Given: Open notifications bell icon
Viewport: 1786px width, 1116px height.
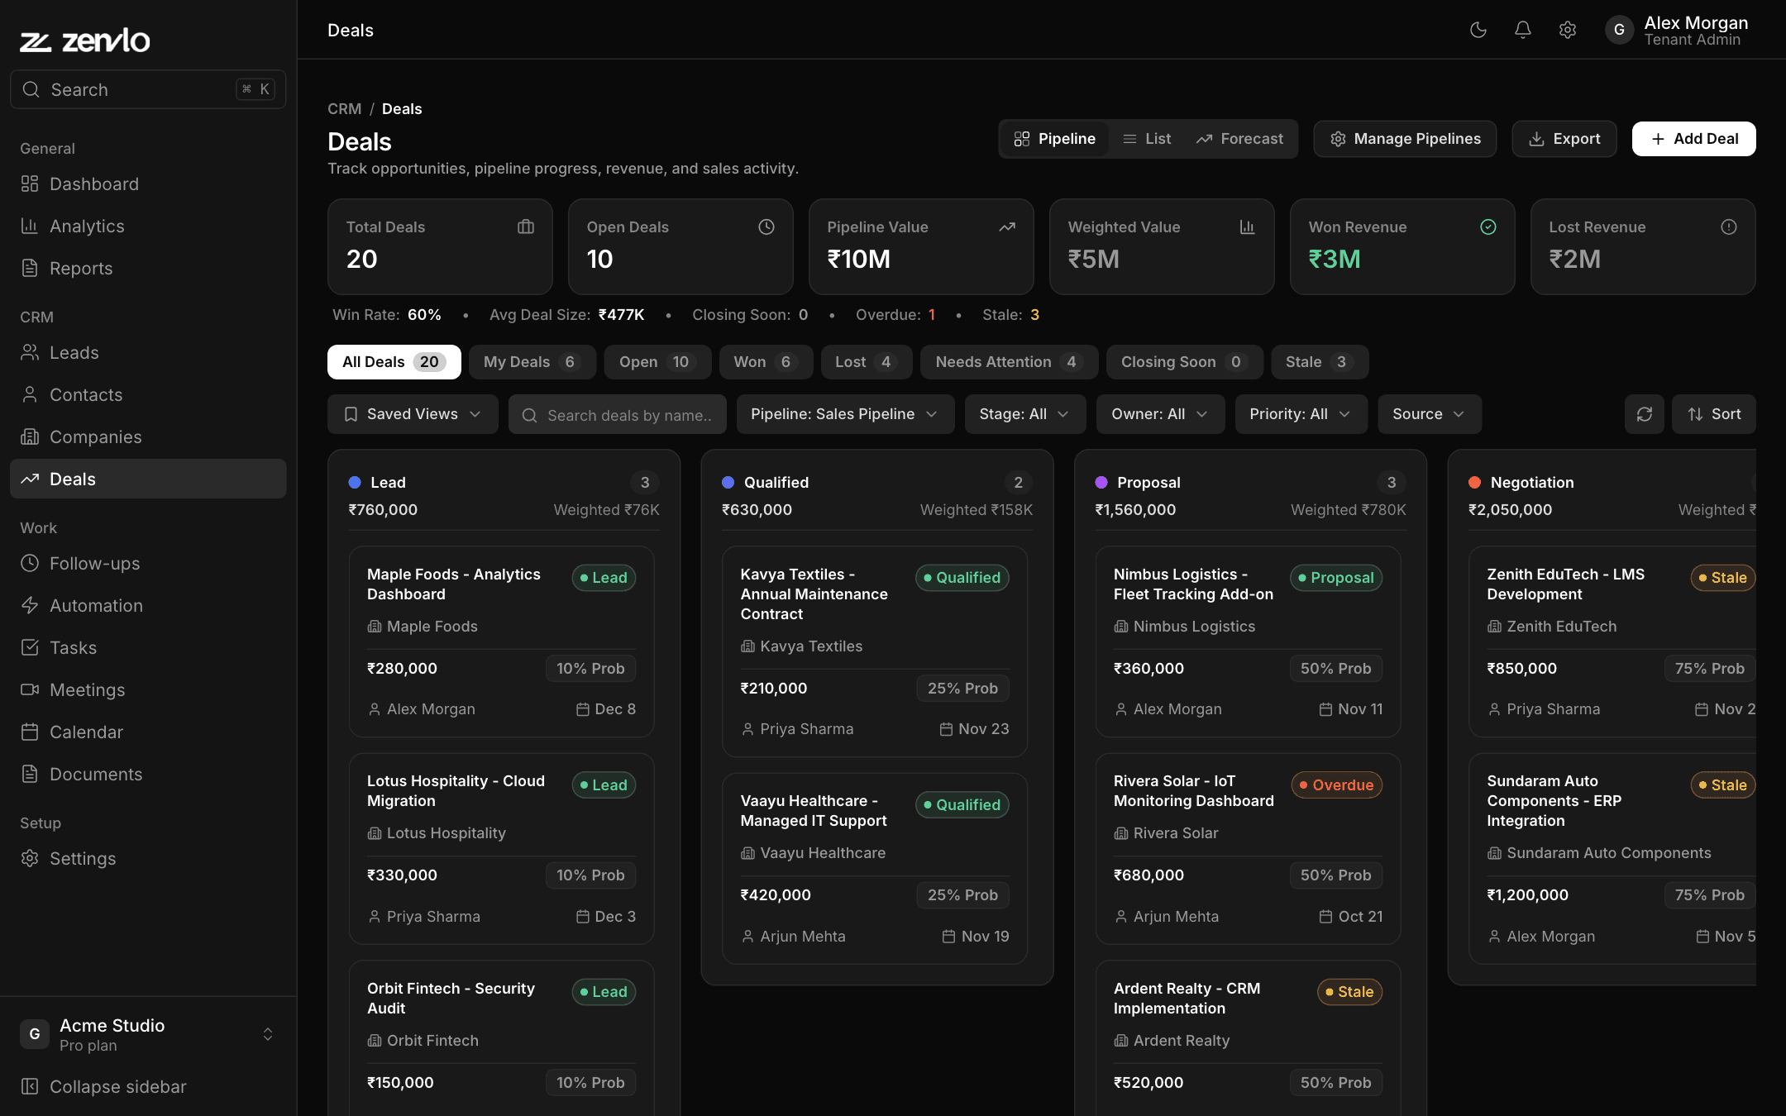Looking at the screenshot, I should 1523,30.
